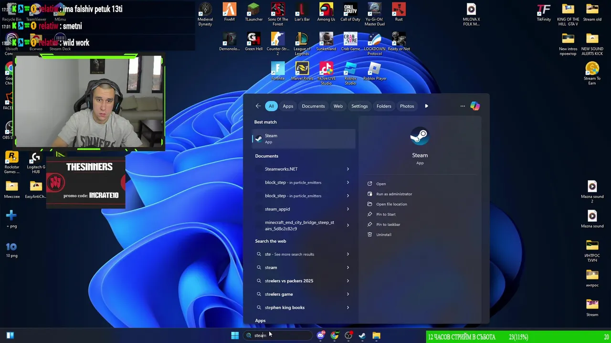Screen dimensions: 611x343
Task: Open the Counter-Strike 2 desktop shortcut
Action: pos(278,44)
